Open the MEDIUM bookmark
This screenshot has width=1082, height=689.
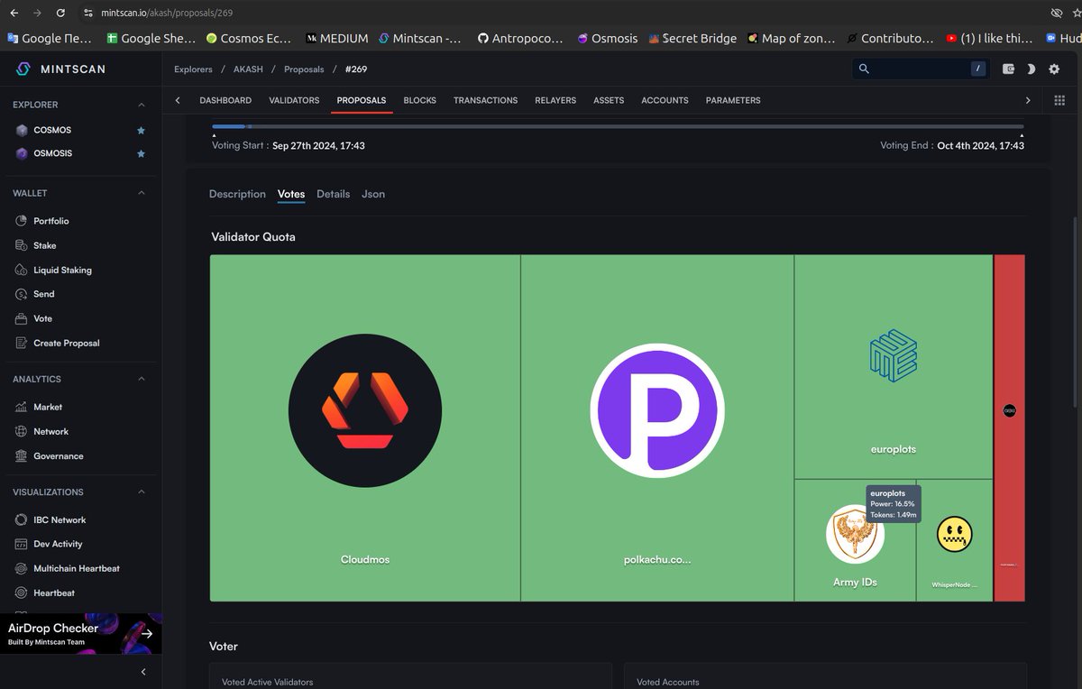point(337,39)
